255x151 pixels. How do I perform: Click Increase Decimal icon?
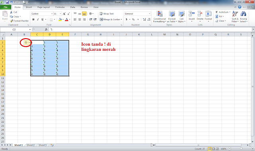[x=144, y=19]
